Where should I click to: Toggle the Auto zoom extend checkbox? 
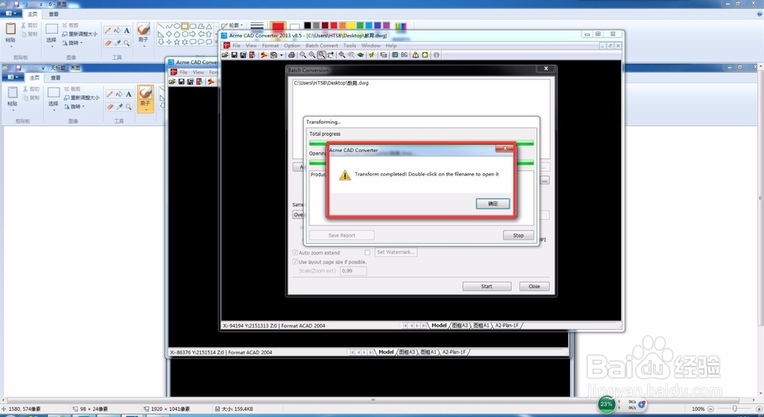tap(295, 252)
